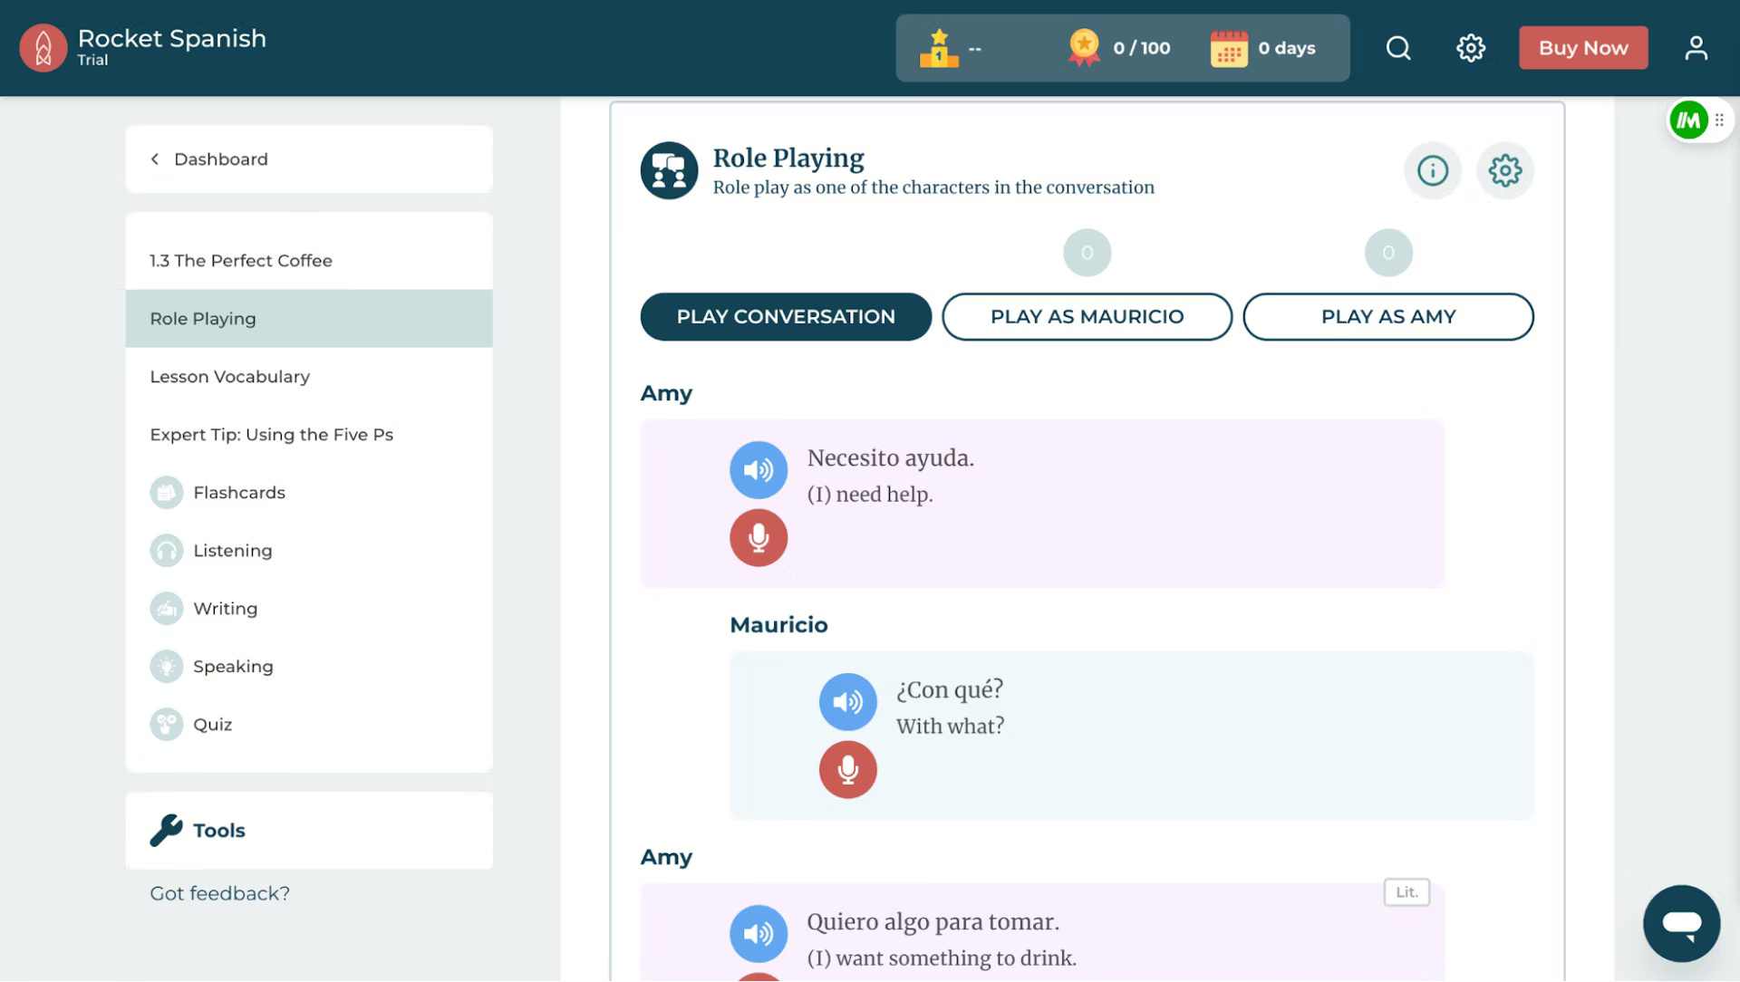1740x982 pixels.
Task: Open header settings gear icon
Action: point(1471,48)
